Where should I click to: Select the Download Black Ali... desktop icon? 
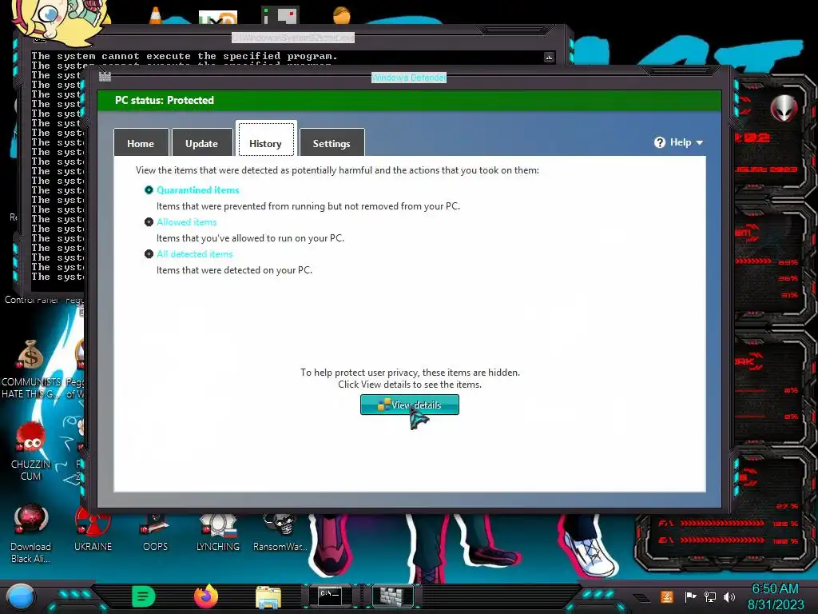(31, 534)
